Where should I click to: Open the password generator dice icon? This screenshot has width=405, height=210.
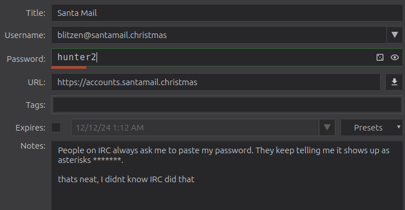coord(379,57)
